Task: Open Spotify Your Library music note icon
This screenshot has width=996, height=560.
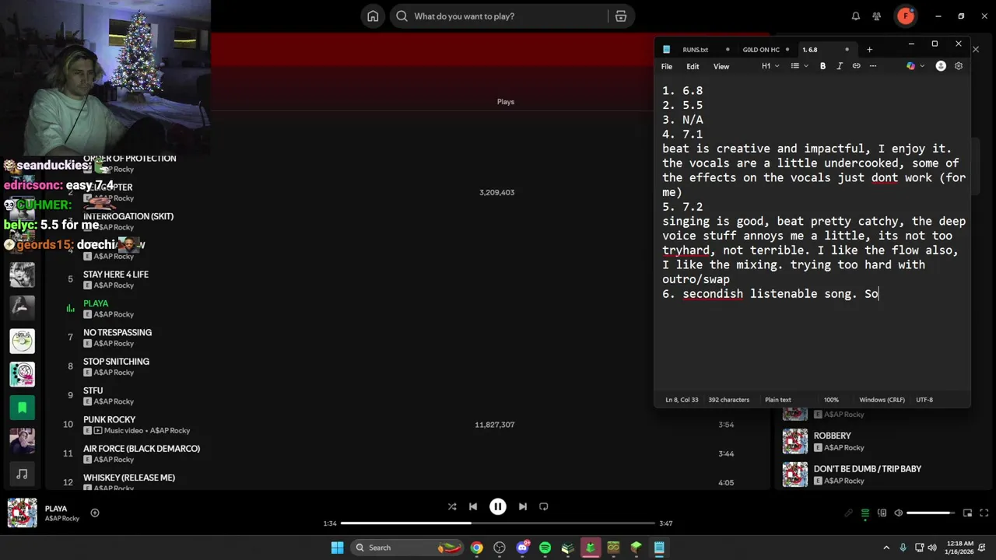Action: click(x=22, y=474)
